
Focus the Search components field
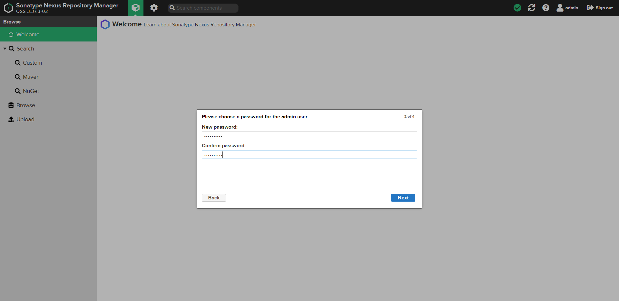point(203,8)
